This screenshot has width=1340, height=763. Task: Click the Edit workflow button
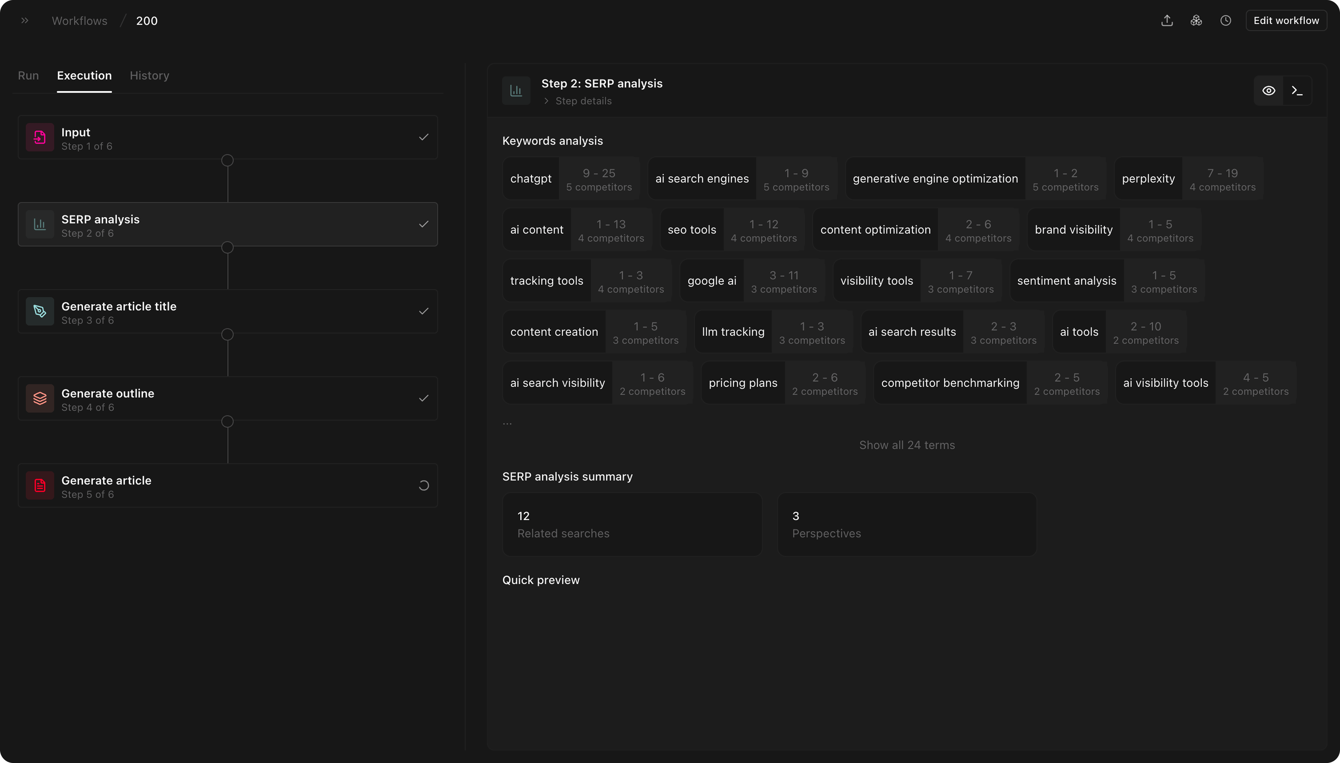1285,20
